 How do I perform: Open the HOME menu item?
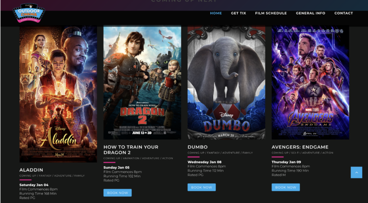point(216,13)
